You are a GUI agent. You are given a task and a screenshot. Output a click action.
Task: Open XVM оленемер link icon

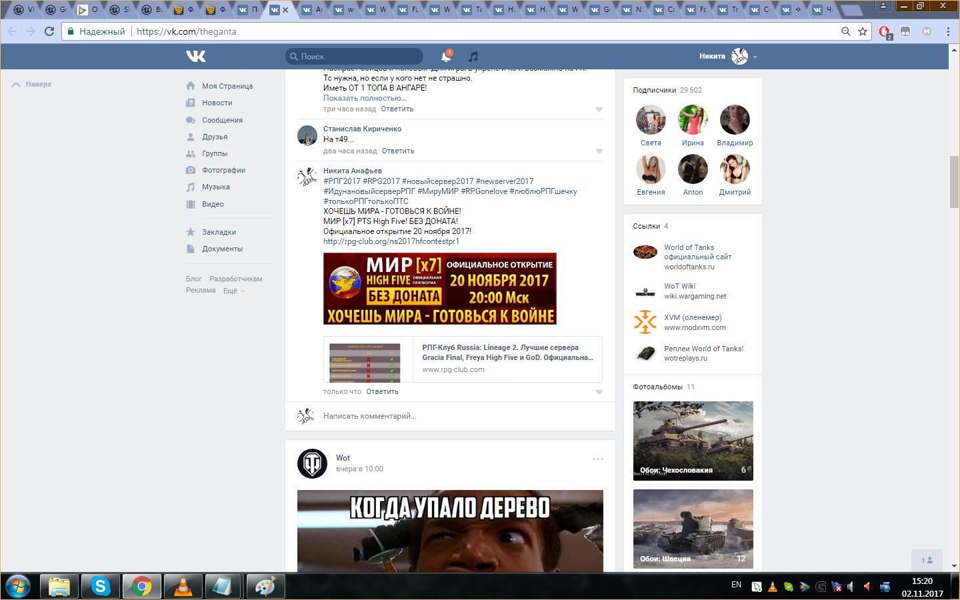(645, 322)
